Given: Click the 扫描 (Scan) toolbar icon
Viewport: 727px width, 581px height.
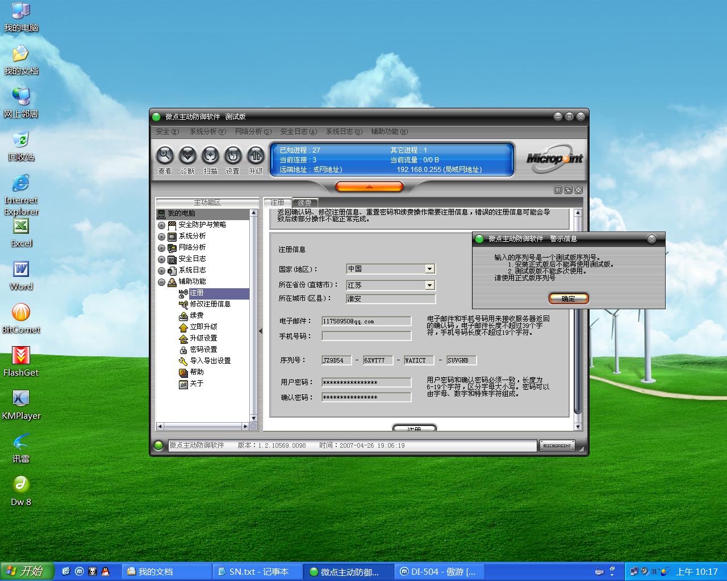Looking at the screenshot, I should [x=210, y=155].
